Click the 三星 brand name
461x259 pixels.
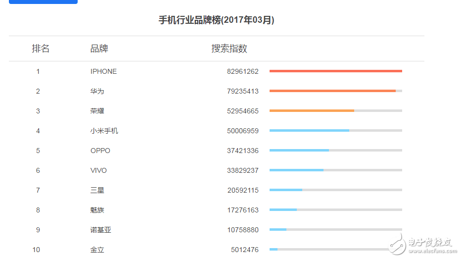pyautogui.click(x=97, y=190)
